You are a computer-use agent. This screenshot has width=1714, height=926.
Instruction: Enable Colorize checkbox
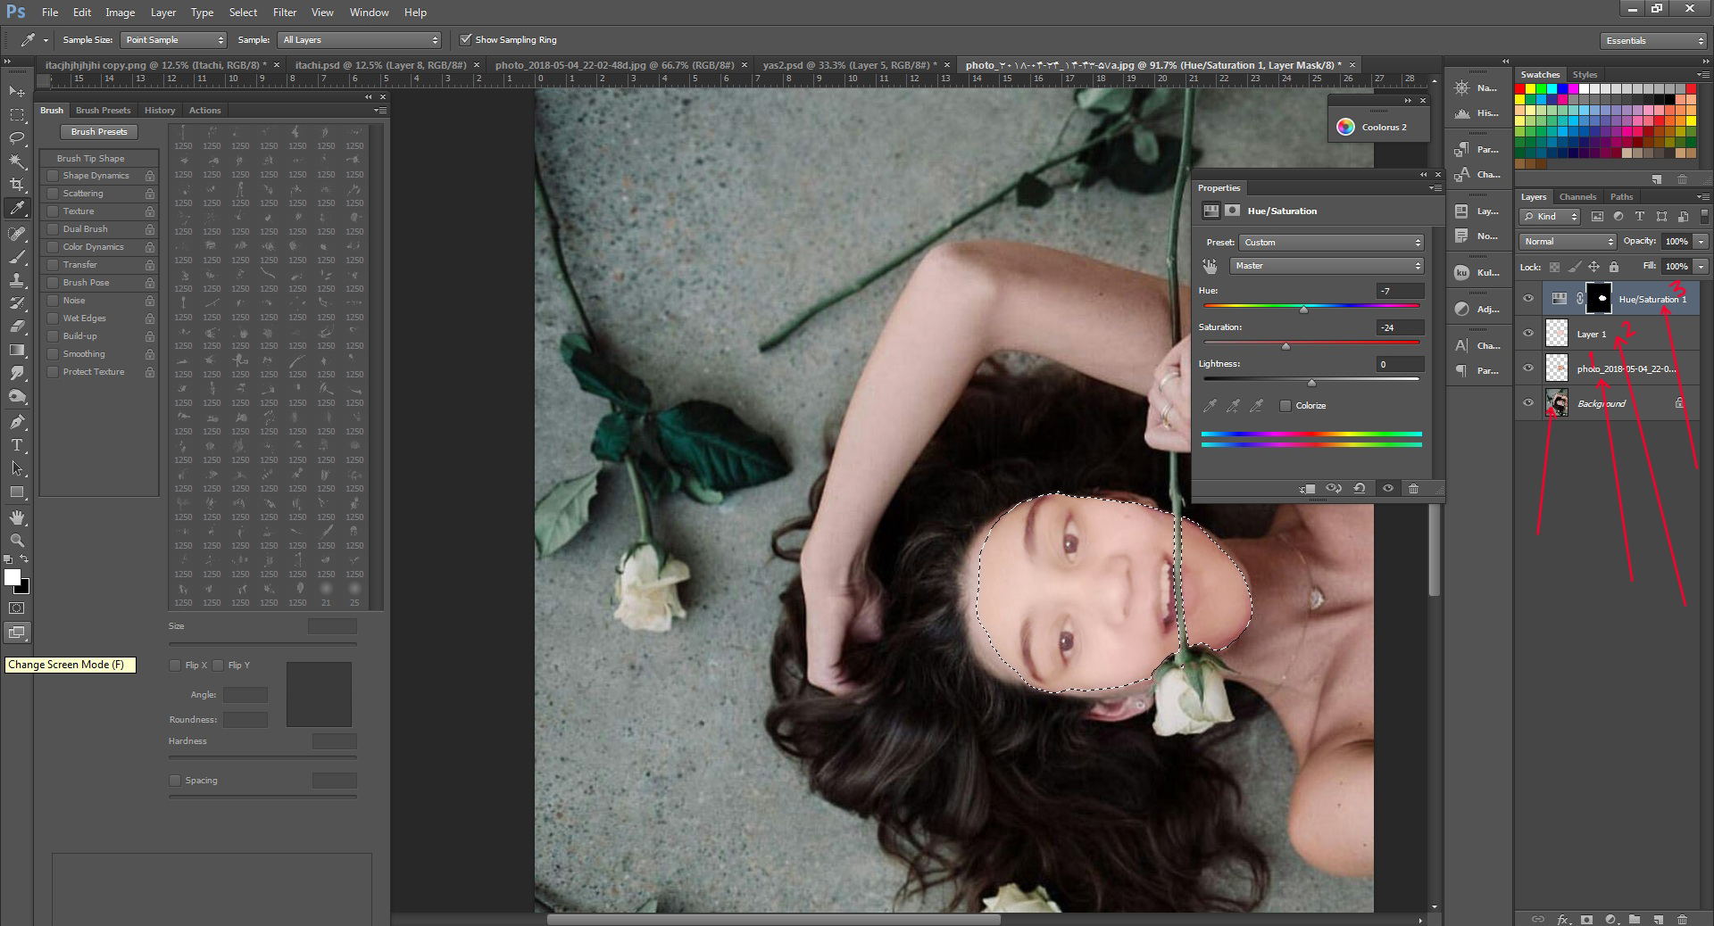[1285, 406]
